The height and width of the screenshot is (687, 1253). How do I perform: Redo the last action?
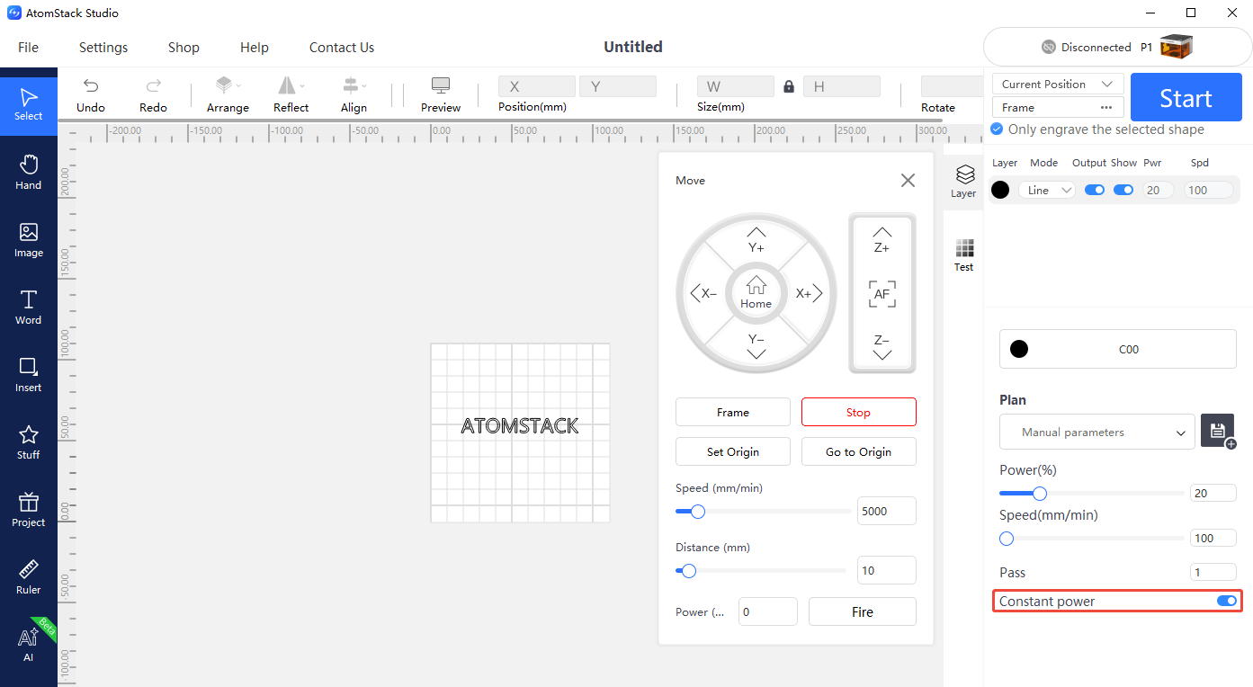coord(153,94)
